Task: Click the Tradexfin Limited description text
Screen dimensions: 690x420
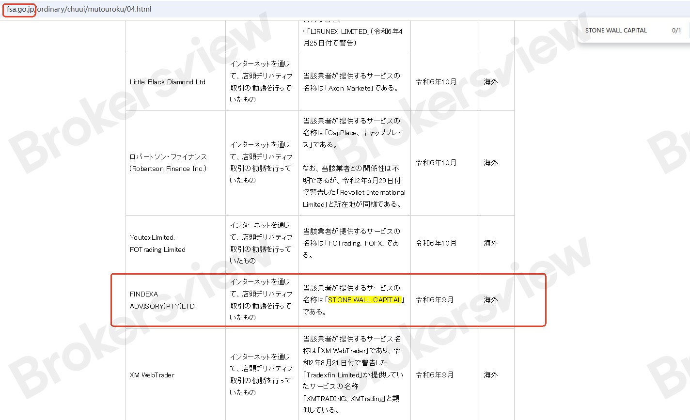Action: (x=353, y=374)
